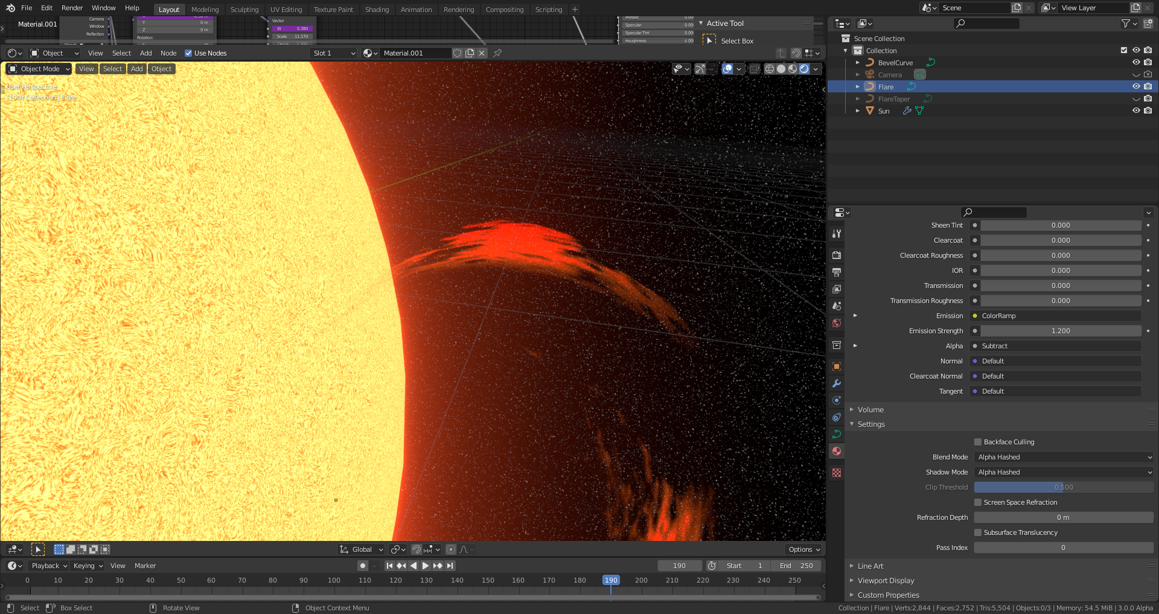Switch viewport to material preview shading

click(x=793, y=69)
